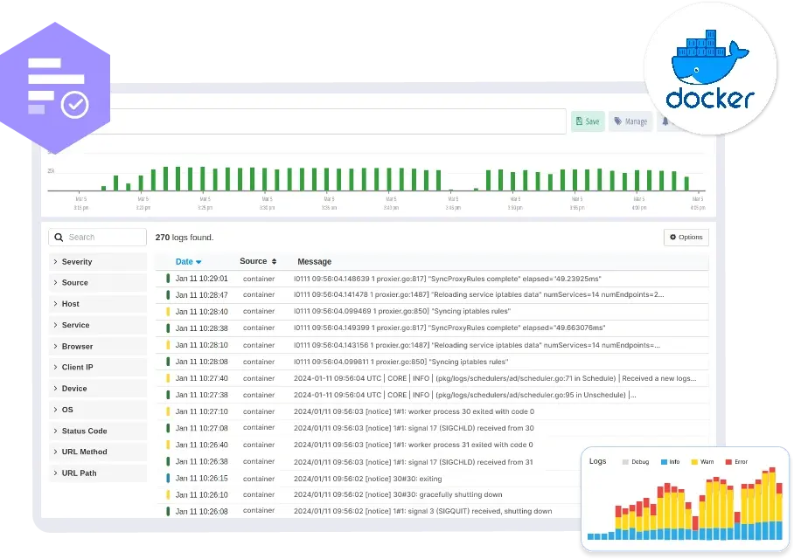Open log row dated Jan 11 10:27:38

(432, 395)
